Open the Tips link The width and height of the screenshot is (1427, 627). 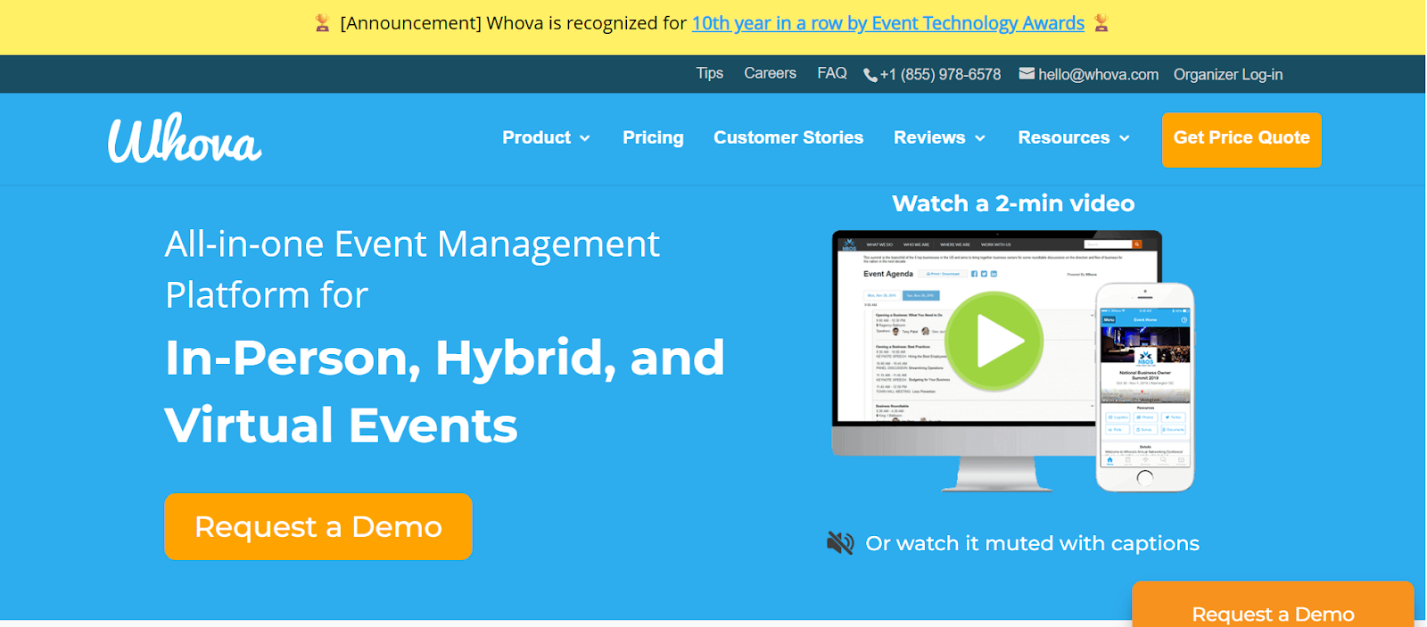coord(710,73)
